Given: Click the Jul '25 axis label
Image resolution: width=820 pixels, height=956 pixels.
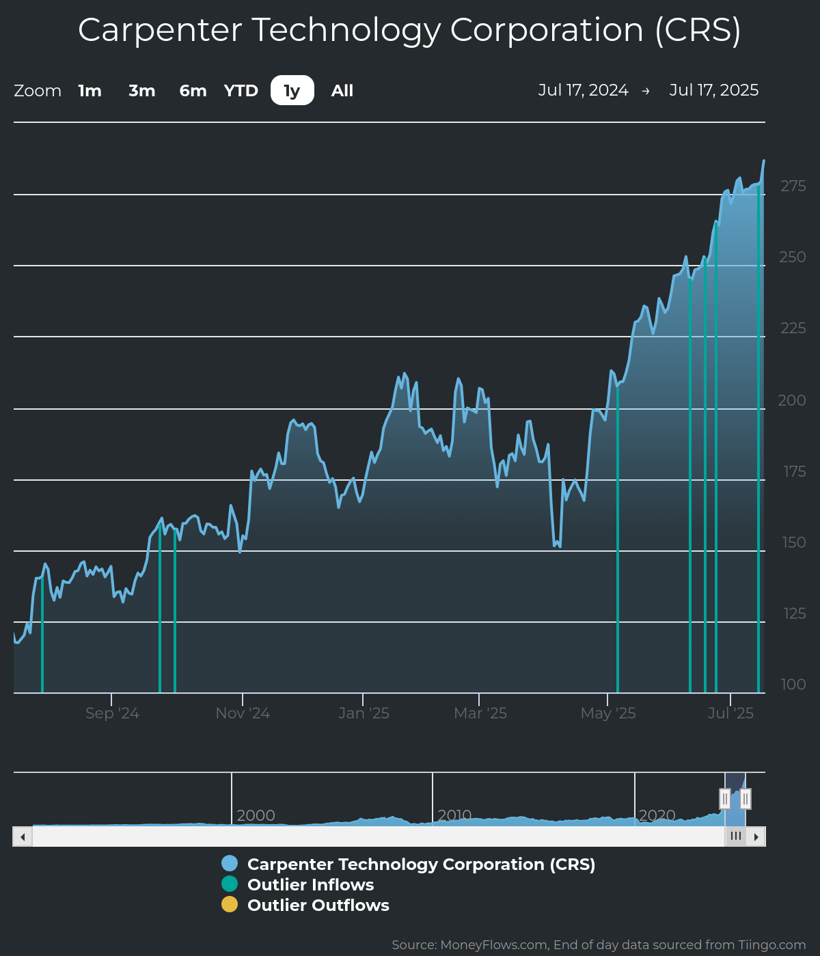Looking at the screenshot, I should [730, 714].
